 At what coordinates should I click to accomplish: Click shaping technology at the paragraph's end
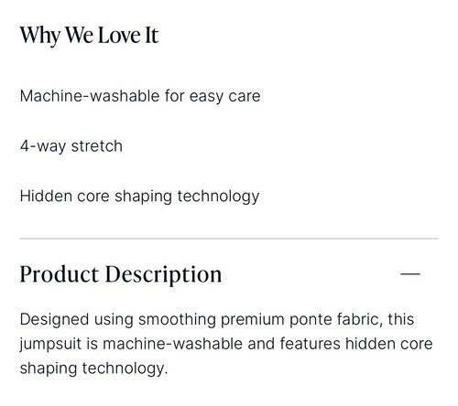pos(93,369)
